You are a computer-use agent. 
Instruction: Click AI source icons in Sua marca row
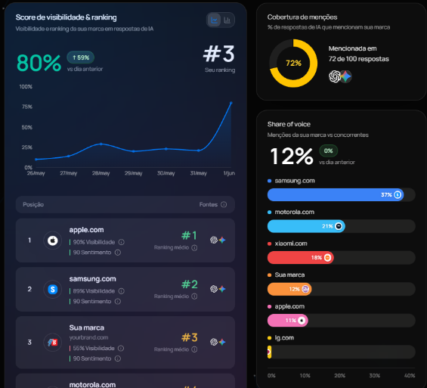tap(218, 342)
